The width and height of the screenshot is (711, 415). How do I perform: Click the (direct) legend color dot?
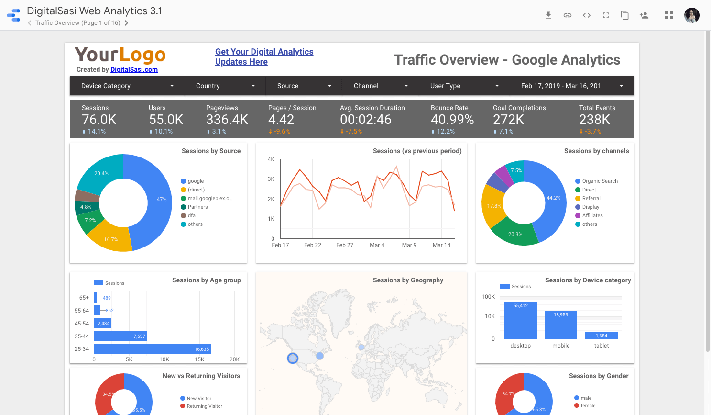click(183, 190)
